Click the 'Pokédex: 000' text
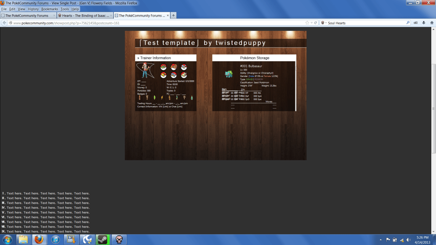The image size is (436, 245). pos(144,91)
